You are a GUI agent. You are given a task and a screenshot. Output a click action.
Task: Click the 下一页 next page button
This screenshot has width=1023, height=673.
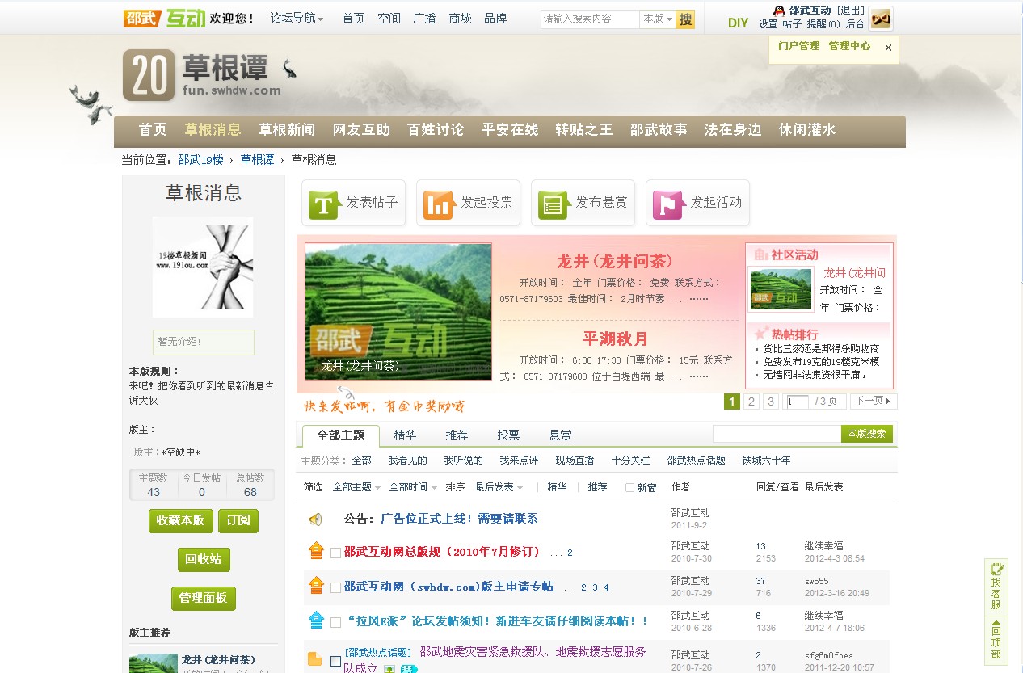coord(874,402)
